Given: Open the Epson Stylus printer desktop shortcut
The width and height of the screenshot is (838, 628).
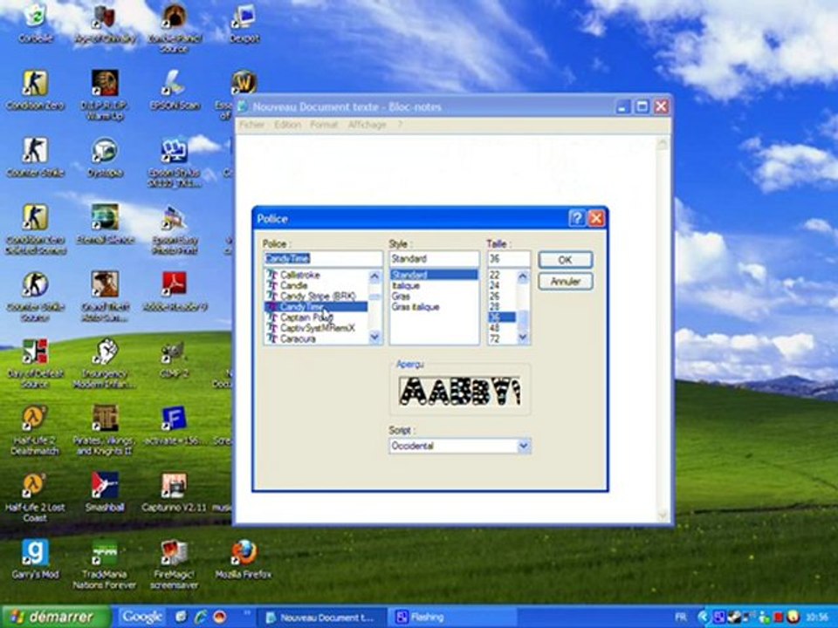Looking at the screenshot, I should click(175, 162).
